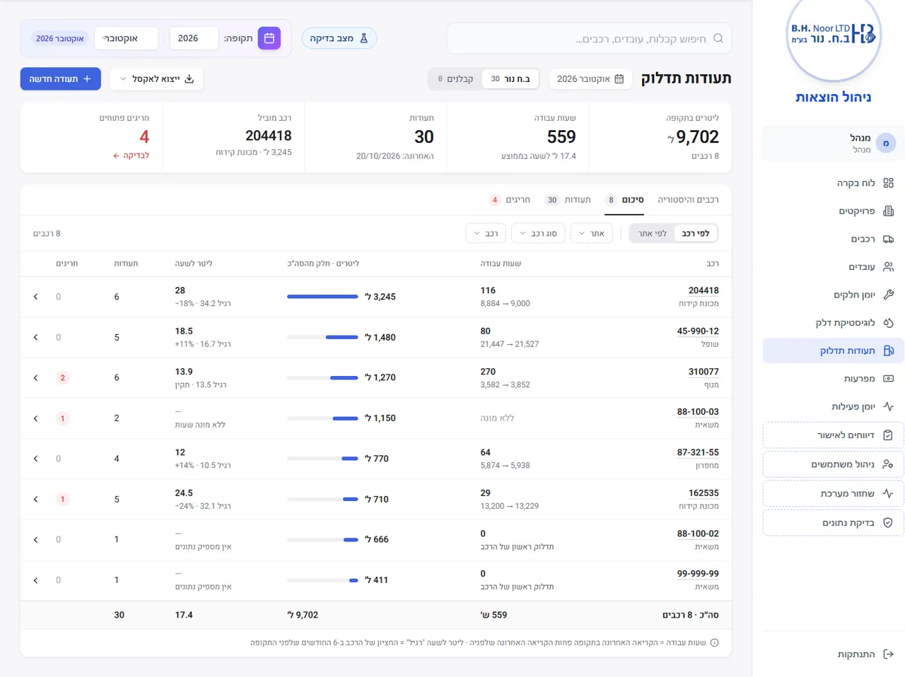Open the לוח בקרה dashboard icon
This screenshot has height=677, width=905.
[x=889, y=183]
